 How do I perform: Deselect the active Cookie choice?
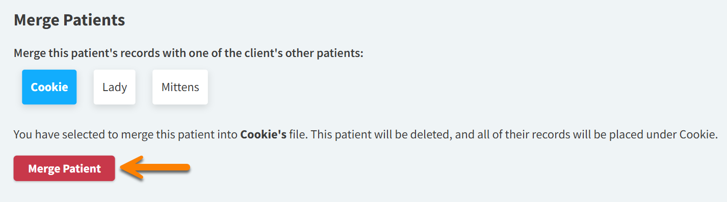click(49, 87)
